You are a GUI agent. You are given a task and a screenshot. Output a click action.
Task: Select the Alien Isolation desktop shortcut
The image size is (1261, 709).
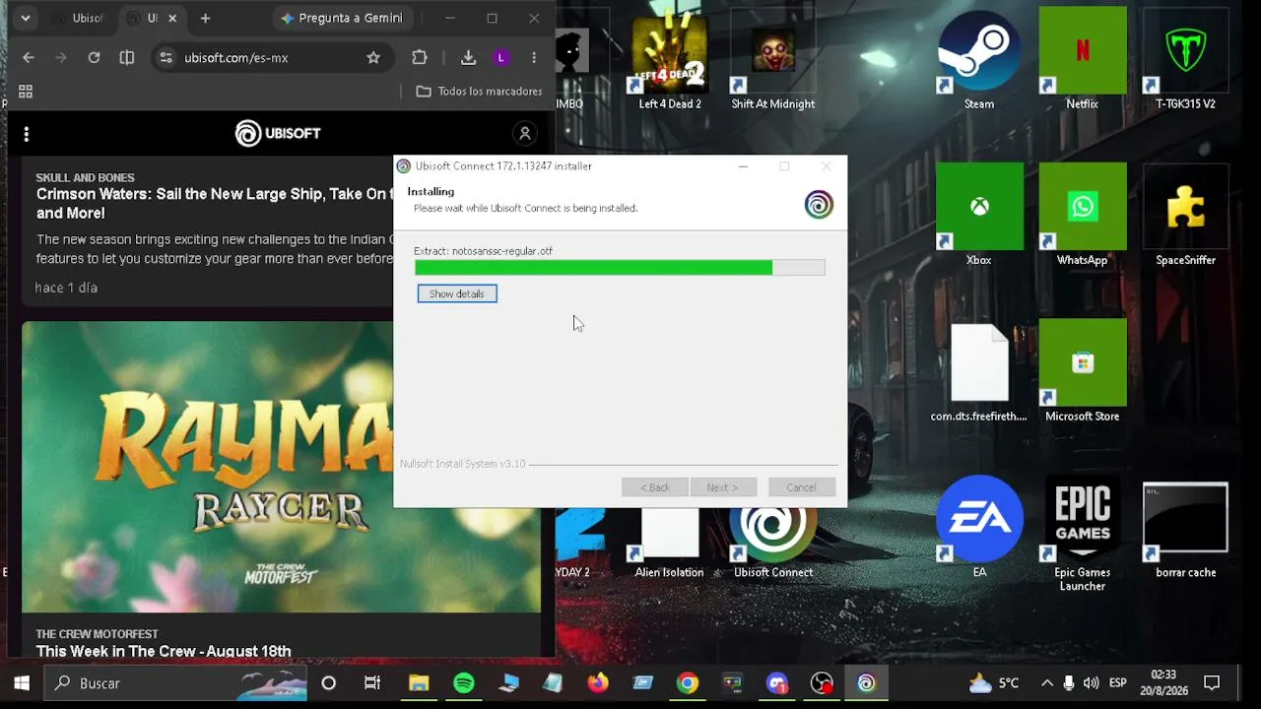click(x=670, y=542)
